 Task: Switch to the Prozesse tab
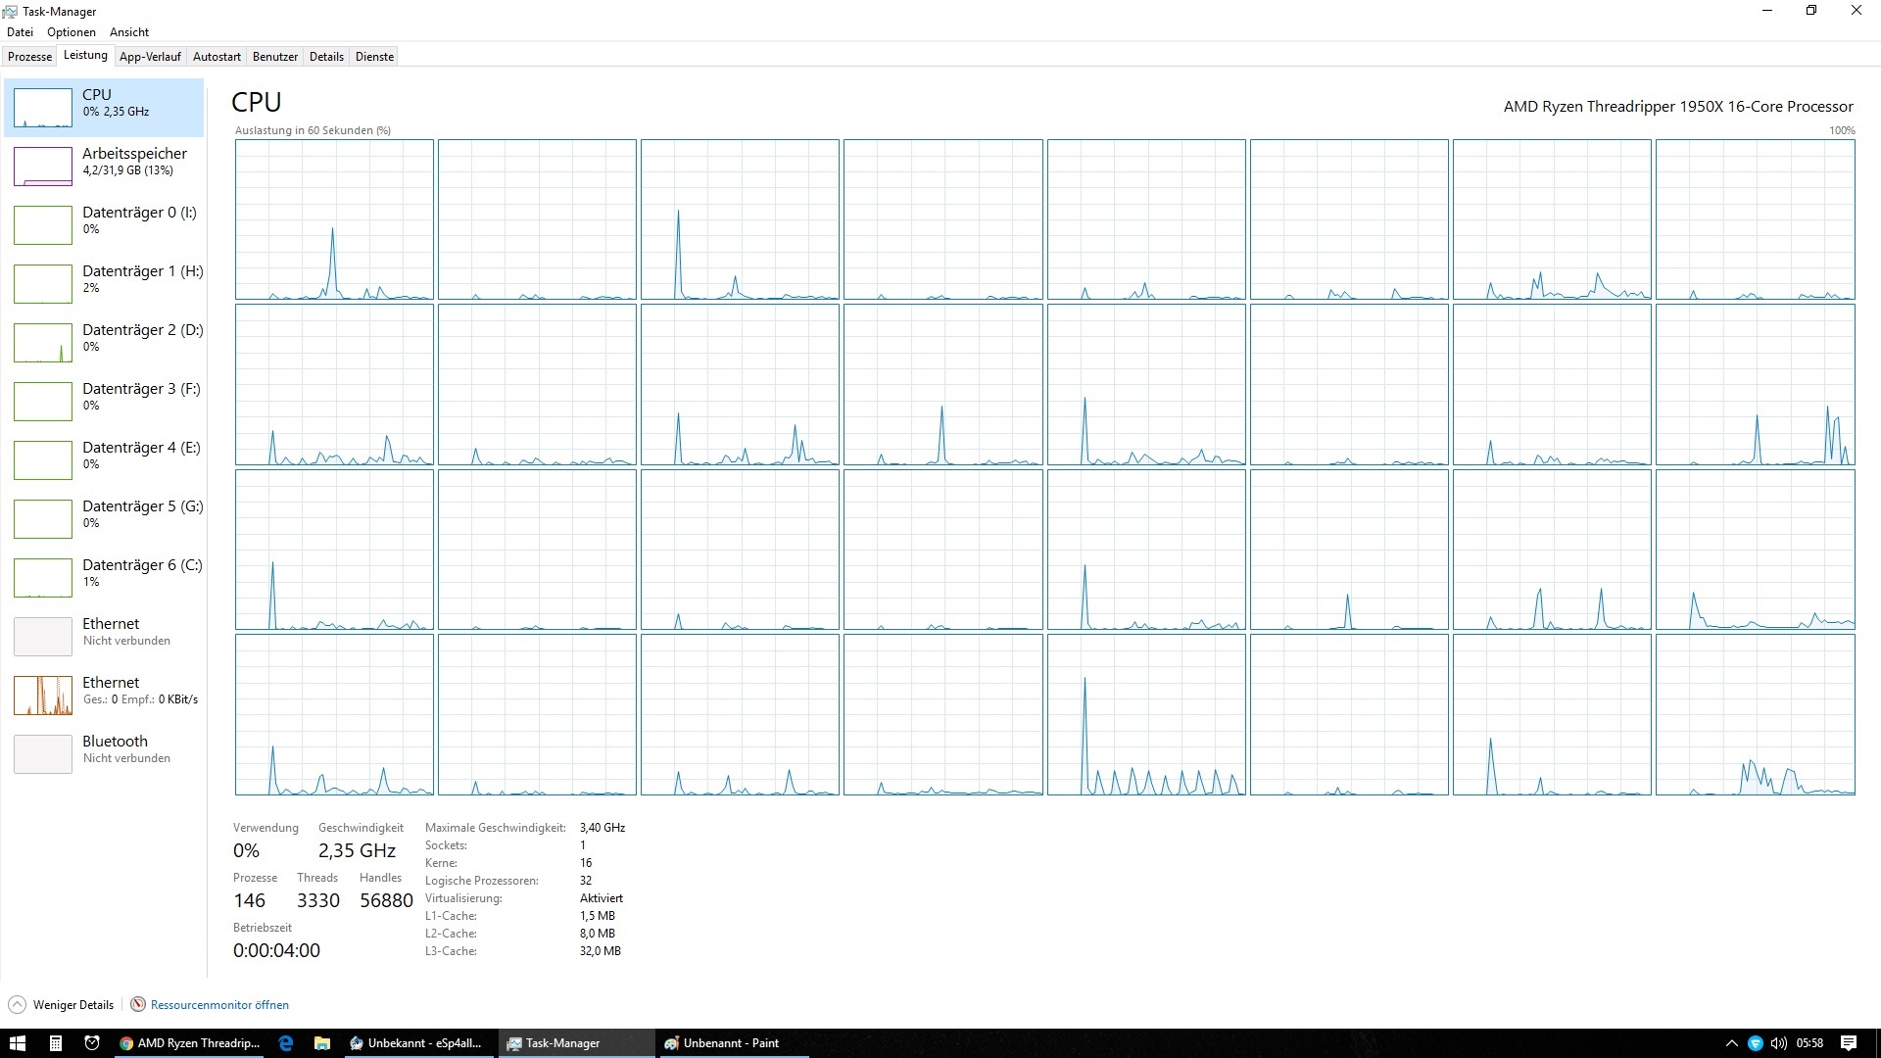click(29, 57)
